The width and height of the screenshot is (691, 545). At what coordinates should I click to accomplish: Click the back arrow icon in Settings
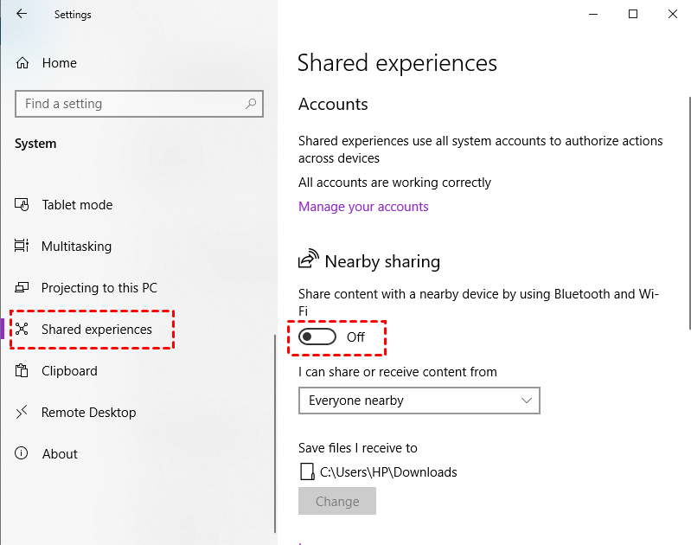[x=22, y=14]
